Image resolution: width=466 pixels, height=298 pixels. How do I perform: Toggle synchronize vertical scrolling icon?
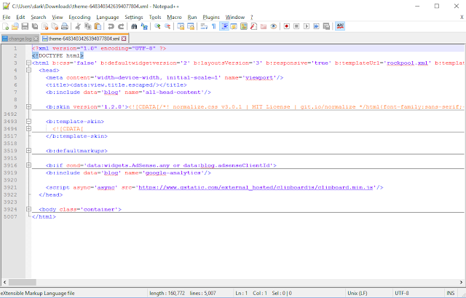[181, 26]
